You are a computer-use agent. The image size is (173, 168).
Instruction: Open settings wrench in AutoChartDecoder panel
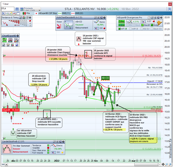click(95, 17)
